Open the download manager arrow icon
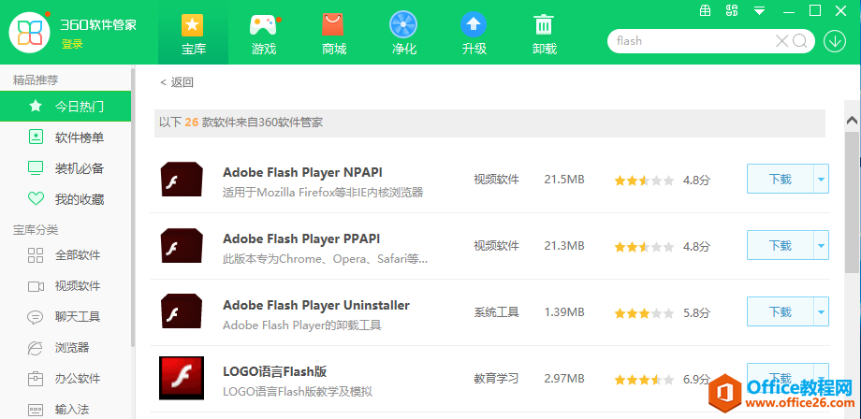Screen dimensions: 861x419 click(x=835, y=41)
